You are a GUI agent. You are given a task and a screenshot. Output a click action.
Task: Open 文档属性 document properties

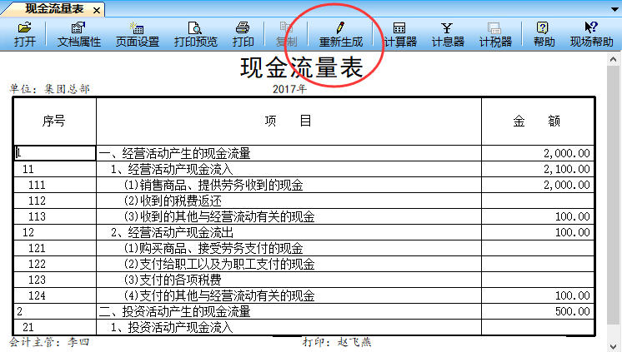coord(78,34)
